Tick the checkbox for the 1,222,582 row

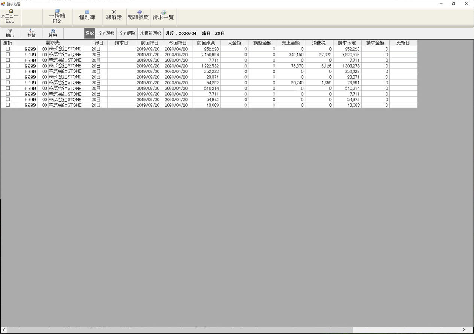[8, 66]
